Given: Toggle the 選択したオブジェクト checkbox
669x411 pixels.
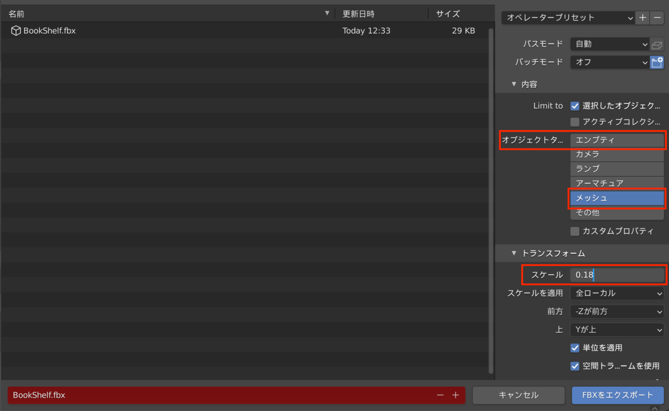Looking at the screenshot, I should pos(575,106).
